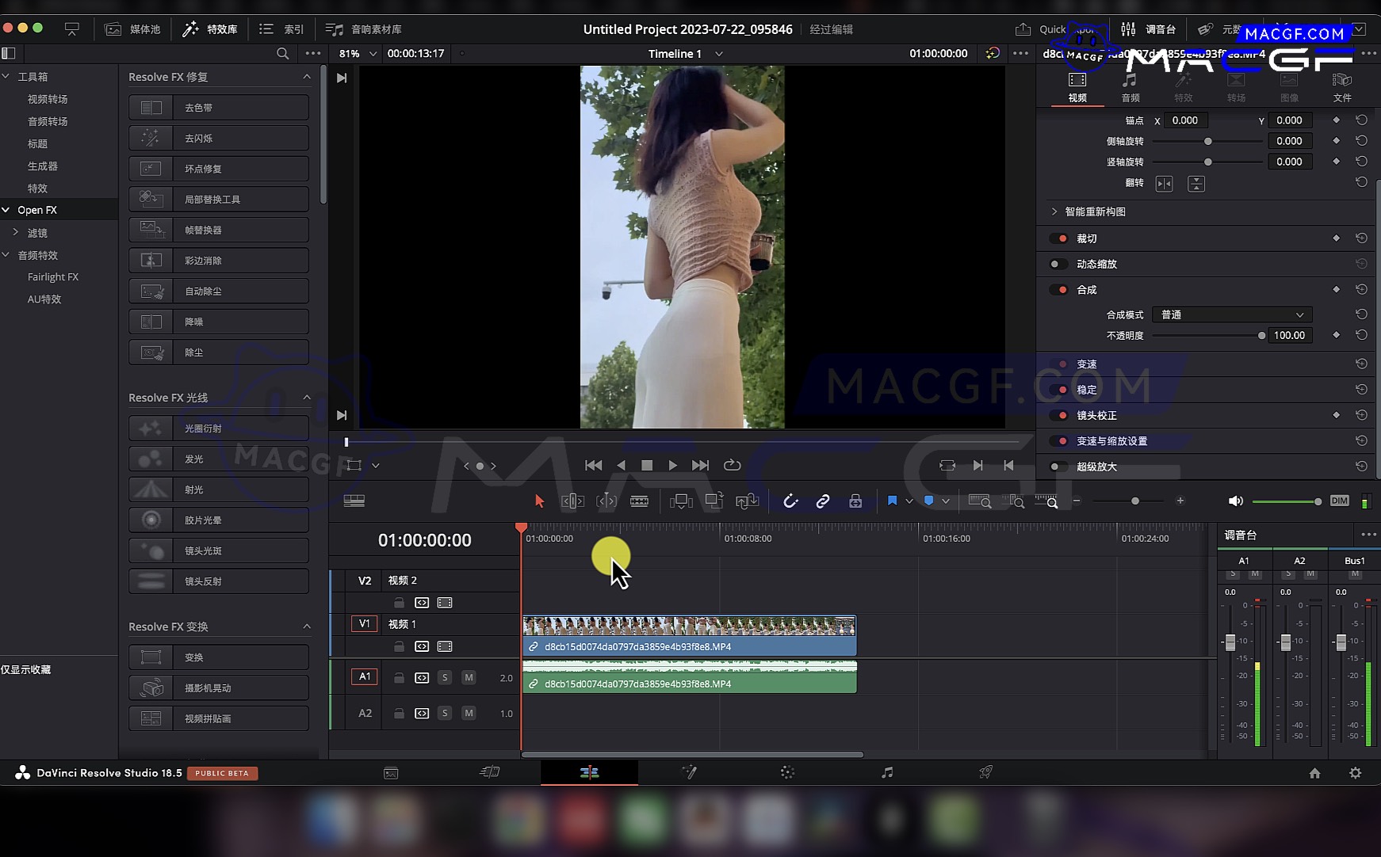Open the Fairlight music note page

click(887, 773)
